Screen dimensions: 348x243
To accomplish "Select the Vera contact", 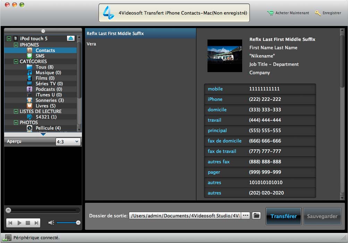I will coord(92,44).
